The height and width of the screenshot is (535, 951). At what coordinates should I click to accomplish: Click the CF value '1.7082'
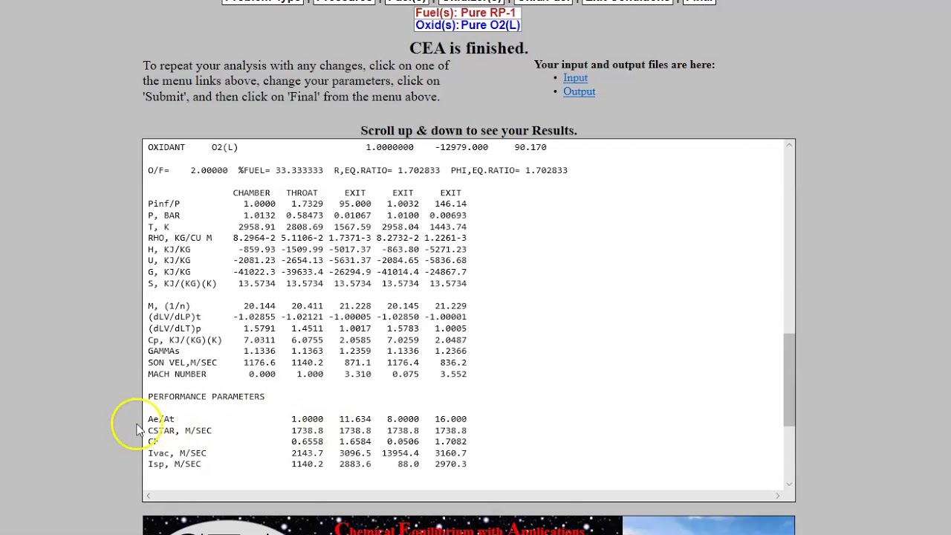click(450, 442)
